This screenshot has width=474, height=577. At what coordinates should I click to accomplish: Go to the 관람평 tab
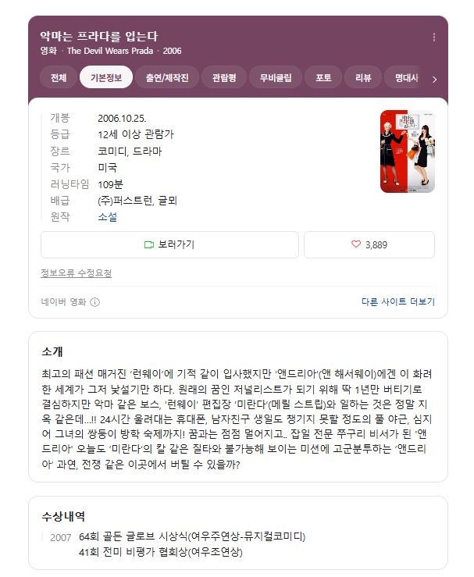tap(224, 77)
